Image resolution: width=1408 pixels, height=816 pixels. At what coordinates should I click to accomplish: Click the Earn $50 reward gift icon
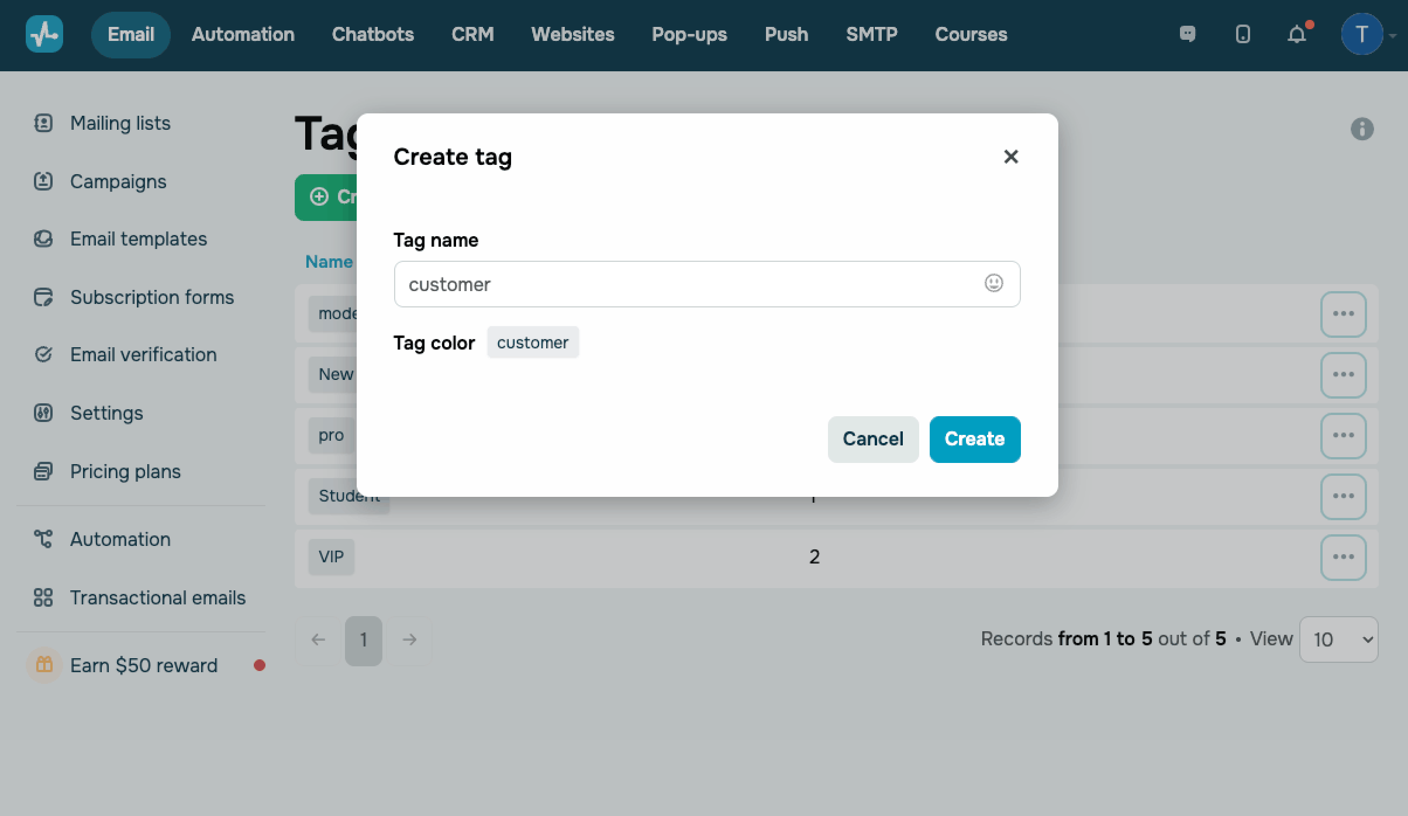44,665
